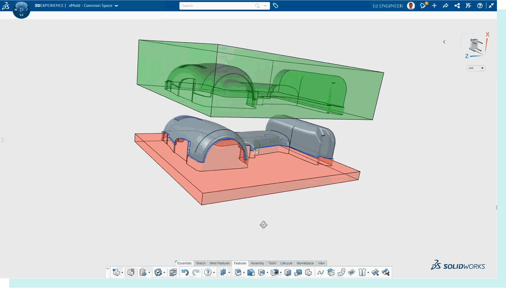Switch to the Assembly tab
Image resolution: width=506 pixels, height=289 pixels.
257,263
